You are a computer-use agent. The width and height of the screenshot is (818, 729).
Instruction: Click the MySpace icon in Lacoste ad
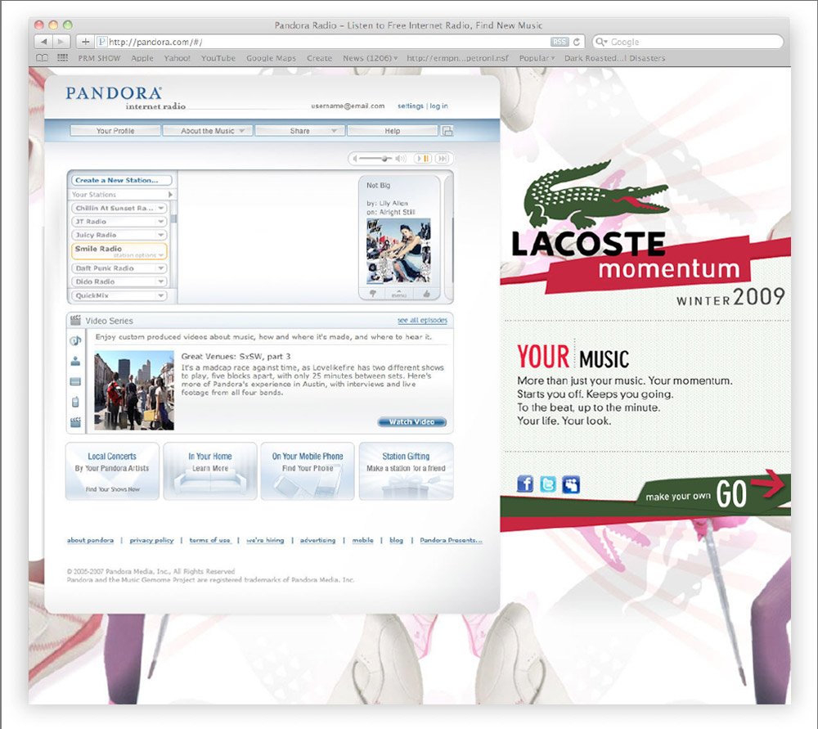pyautogui.click(x=571, y=484)
